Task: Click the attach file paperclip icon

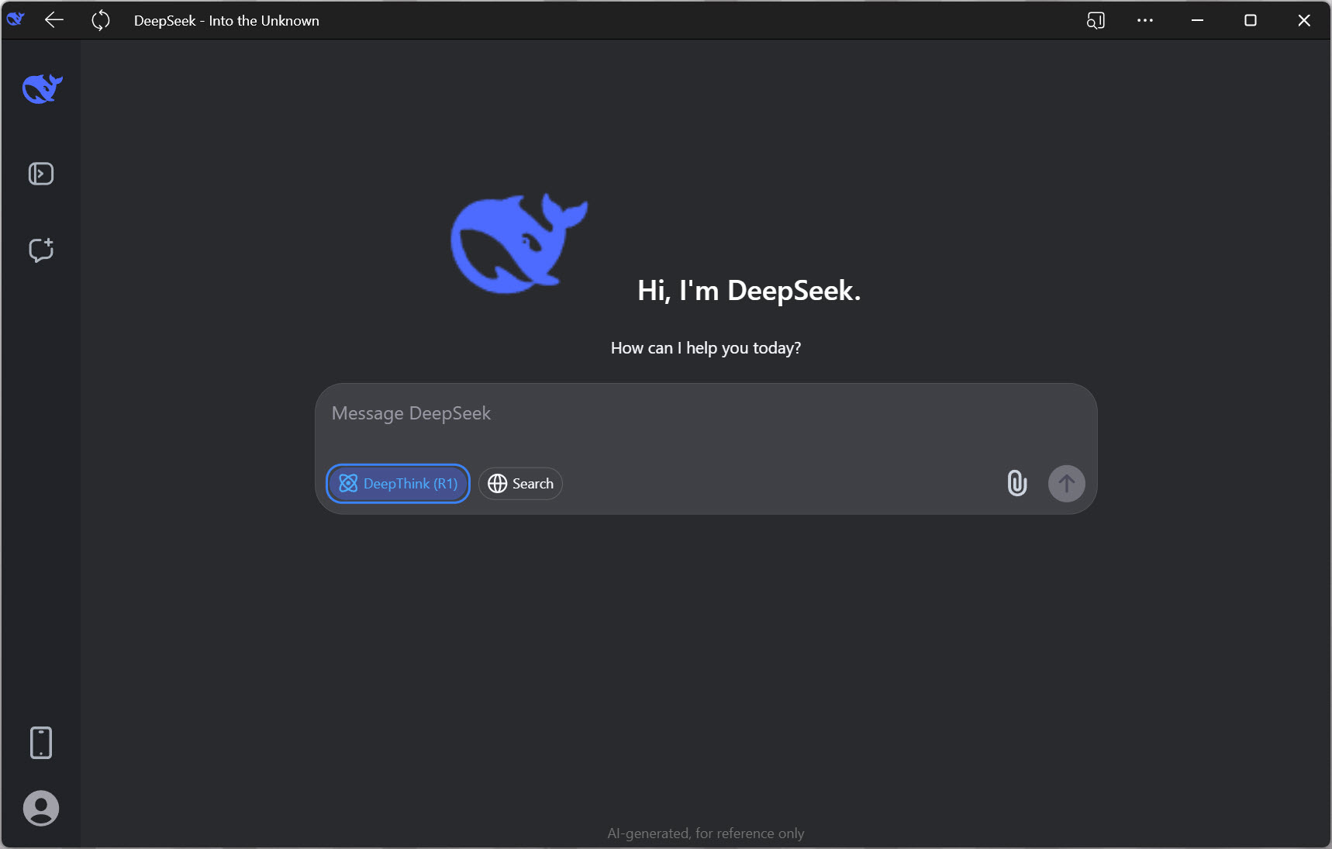Action: tap(1016, 483)
